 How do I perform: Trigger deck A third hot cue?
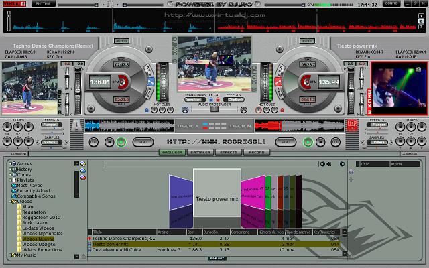pyautogui.click(x=170, y=110)
